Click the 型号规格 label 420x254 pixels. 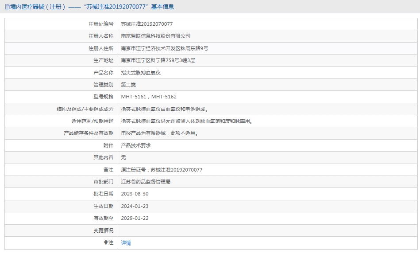tap(104, 97)
